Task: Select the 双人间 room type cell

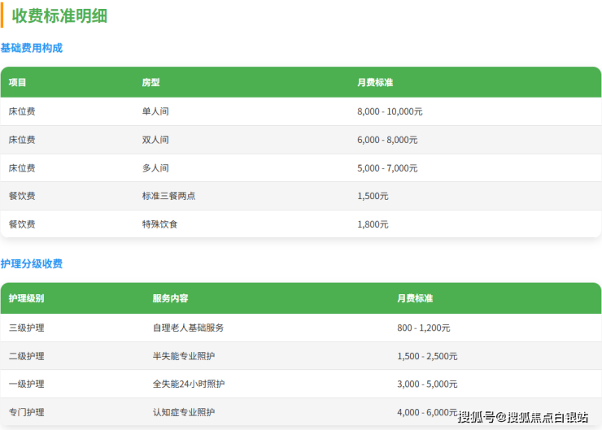Action: (x=155, y=140)
